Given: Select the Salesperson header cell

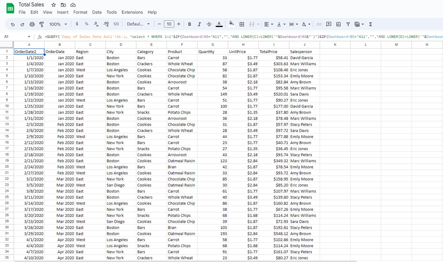Looking at the screenshot, I should click(304, 52).
